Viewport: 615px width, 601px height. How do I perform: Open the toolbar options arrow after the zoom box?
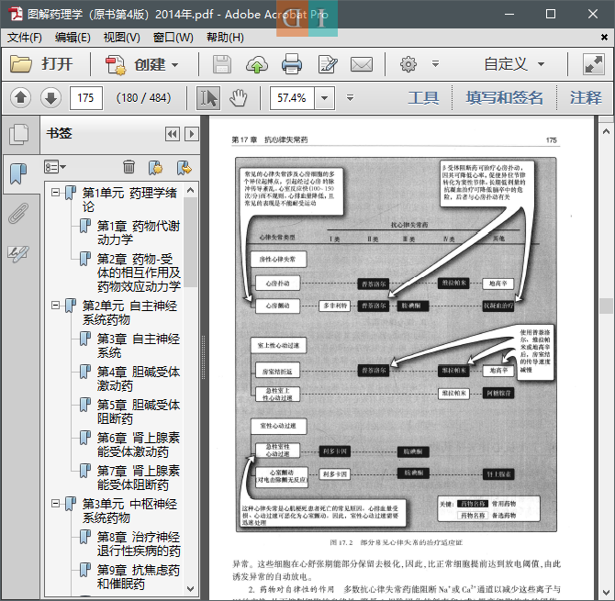[351, 97]
